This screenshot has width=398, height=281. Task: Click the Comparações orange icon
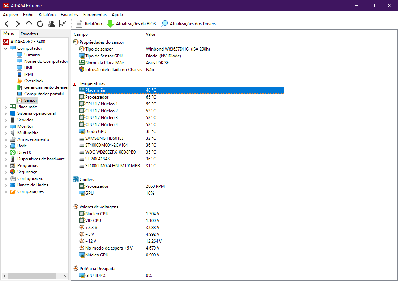12,191
